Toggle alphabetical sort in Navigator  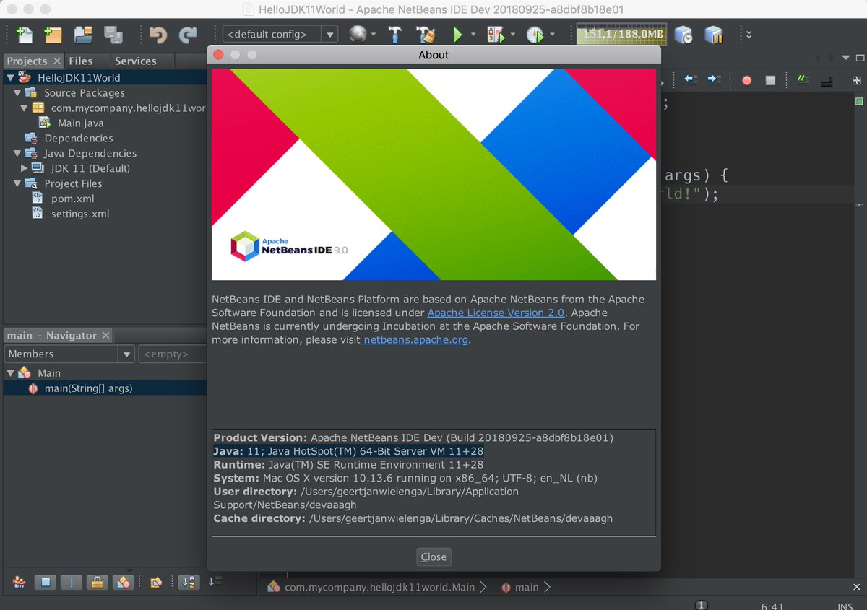(189, 582)
